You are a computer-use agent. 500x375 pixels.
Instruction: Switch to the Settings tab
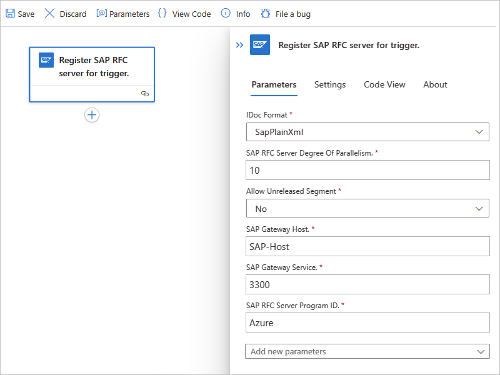pyautogui.click(x=330, y=85)
